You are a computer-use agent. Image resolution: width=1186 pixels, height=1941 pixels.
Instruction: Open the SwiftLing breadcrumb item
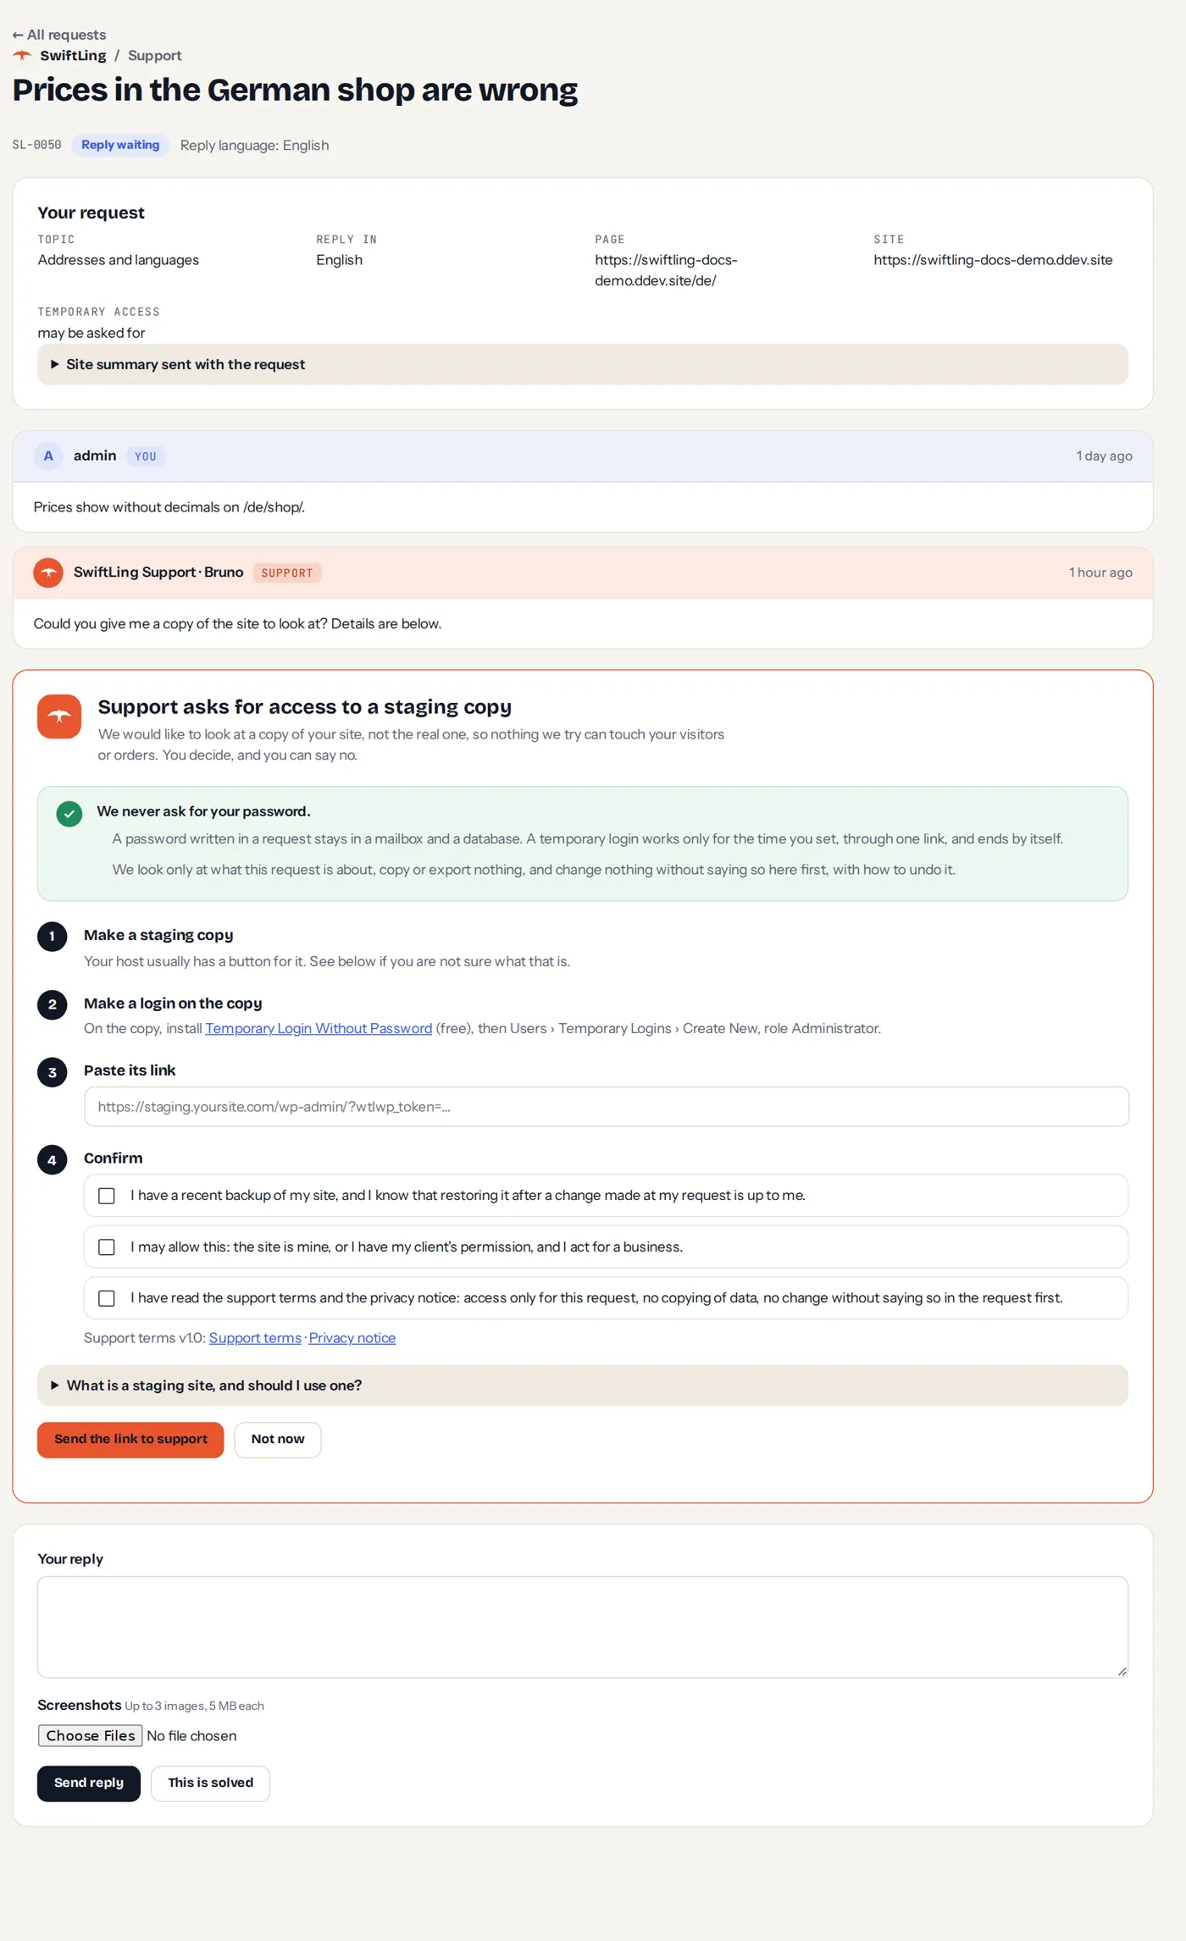[73, 56]
